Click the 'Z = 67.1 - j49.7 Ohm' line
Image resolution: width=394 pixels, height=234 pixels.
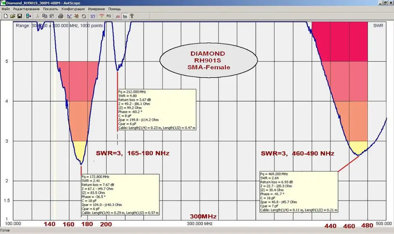[97, 189]
